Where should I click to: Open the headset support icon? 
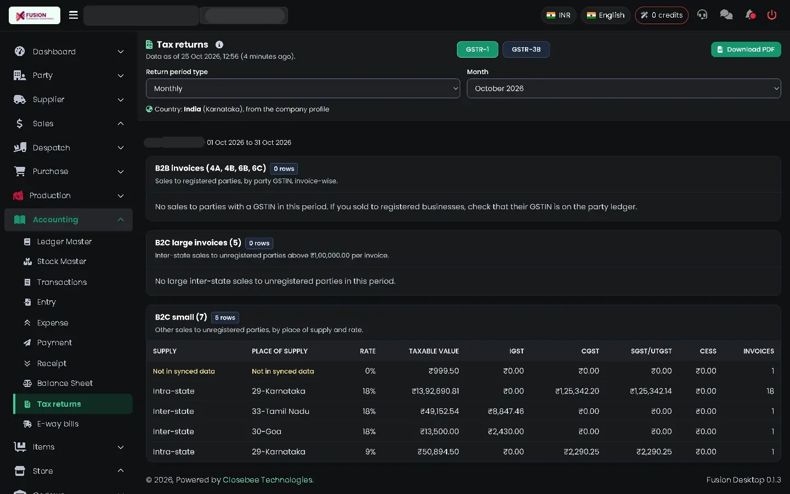702,15
